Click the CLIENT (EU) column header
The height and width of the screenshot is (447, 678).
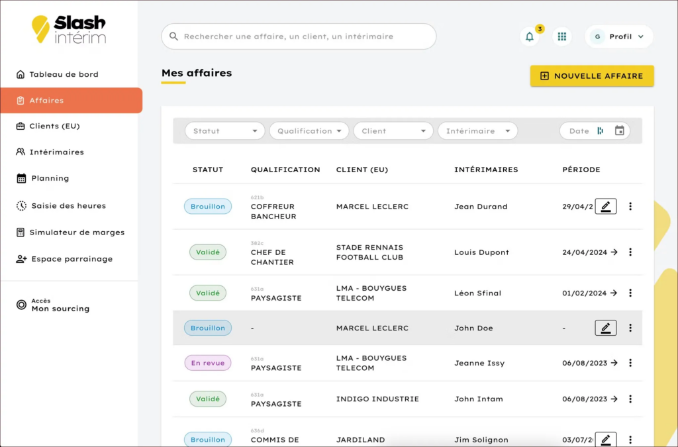click(362, 170)
